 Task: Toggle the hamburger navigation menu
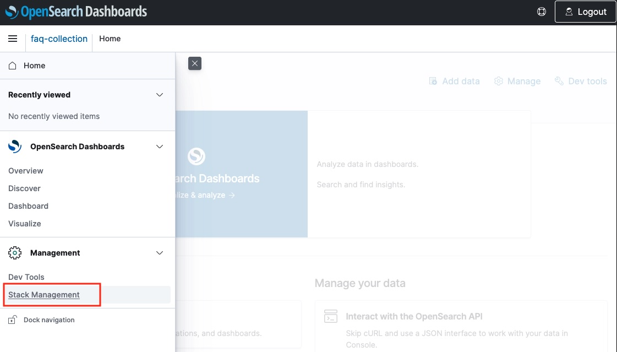coord(13,39)
